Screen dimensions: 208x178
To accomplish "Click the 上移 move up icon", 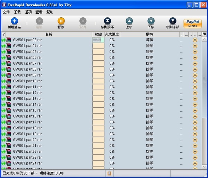I will (x=129, y=21).
